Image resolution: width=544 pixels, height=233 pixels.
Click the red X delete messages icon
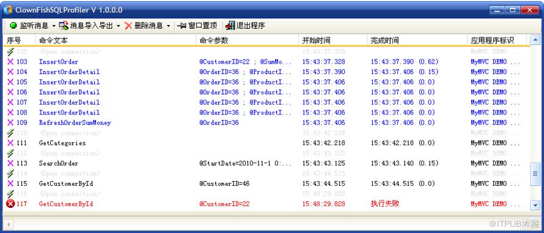[128, 25]
